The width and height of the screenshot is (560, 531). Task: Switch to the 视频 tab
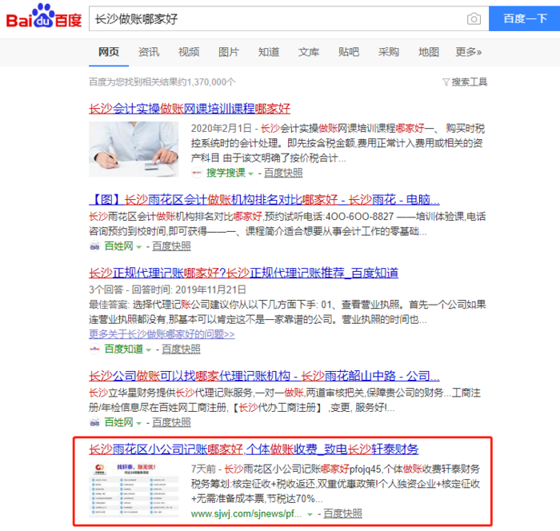coord(189,52)
